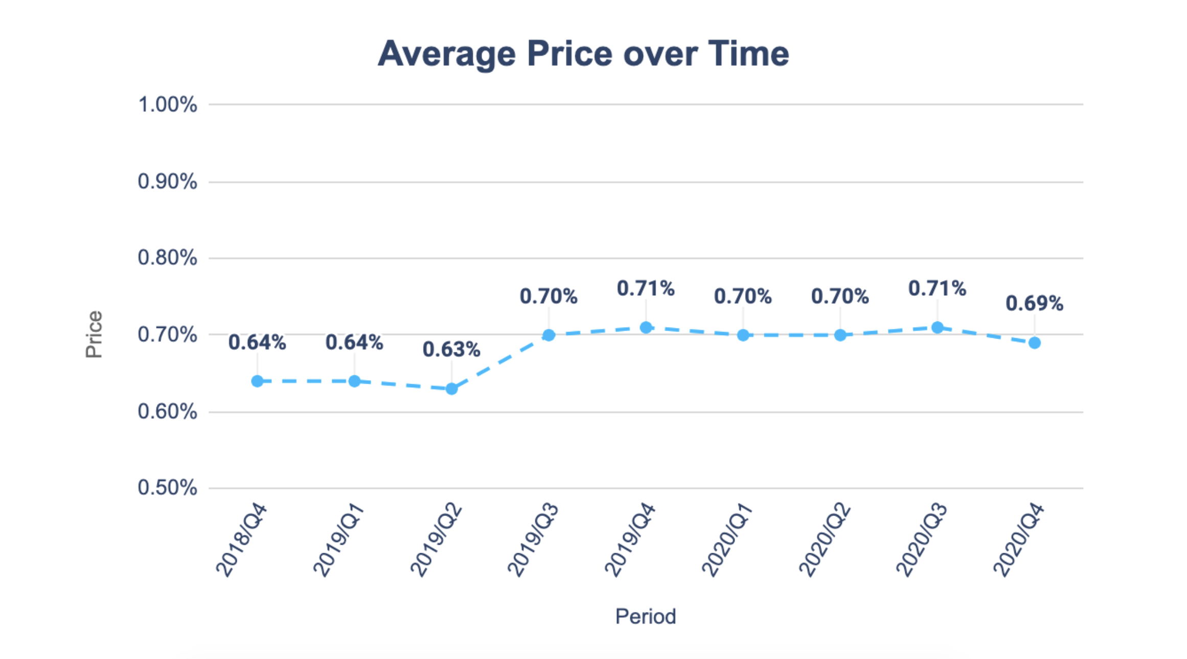The image size is (1187, 659).
Task: Select the "Period" x-axis title
Action: 645,616
